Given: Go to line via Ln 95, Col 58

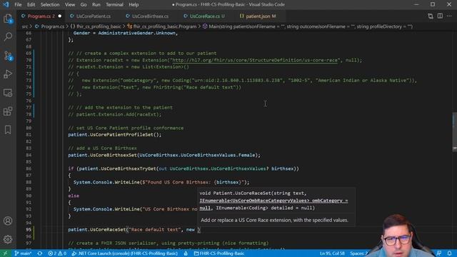Looking at the screenshot, I should click(x=332, y=253).
